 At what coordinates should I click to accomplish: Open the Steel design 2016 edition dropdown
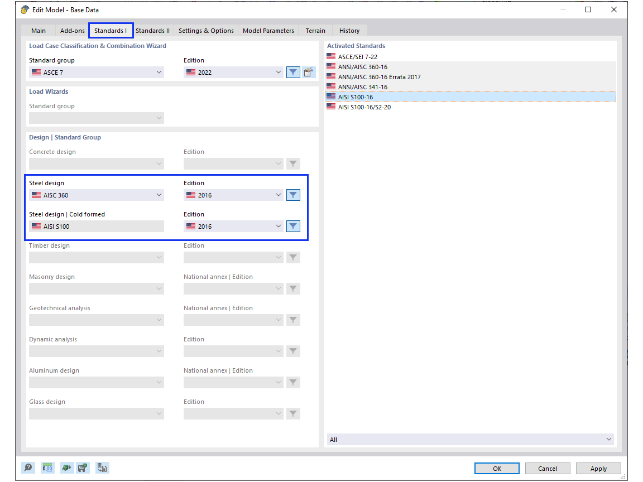coord(233,195)
